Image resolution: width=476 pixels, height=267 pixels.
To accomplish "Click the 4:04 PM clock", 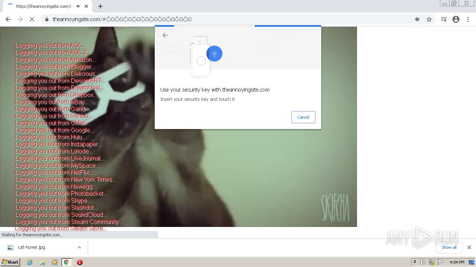I will tap(457, 262).
